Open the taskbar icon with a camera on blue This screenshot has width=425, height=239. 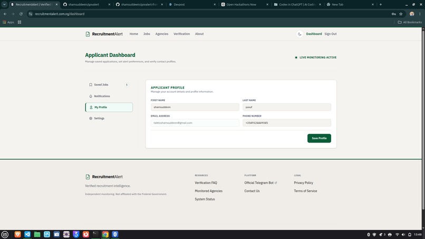[56, 234]
